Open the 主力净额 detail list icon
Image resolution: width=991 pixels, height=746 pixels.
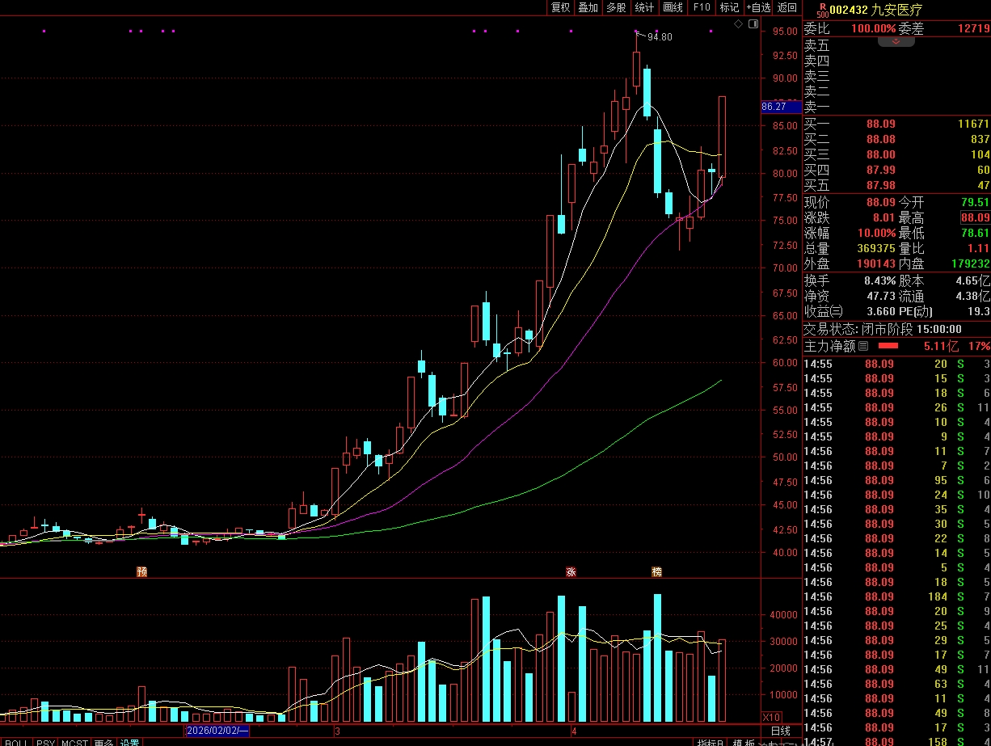point(863,346)
